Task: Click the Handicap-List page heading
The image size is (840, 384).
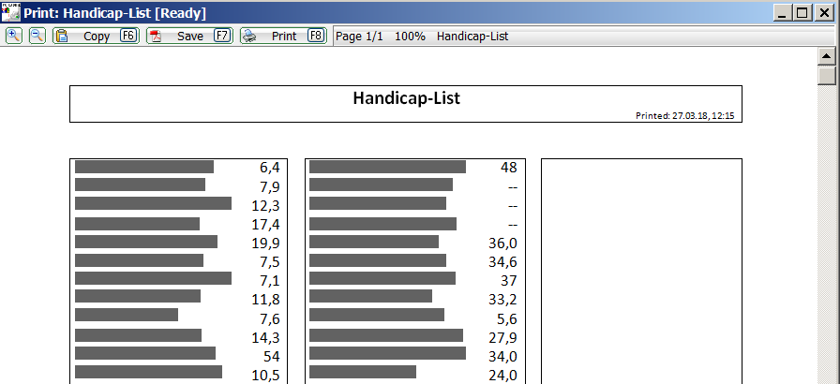Action: (x=406, y=97)
